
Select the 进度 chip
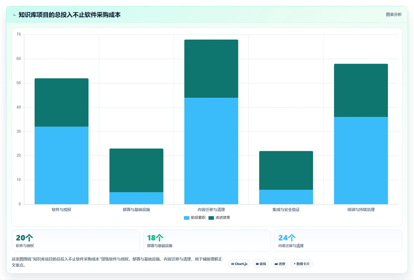click(x=280, y=264)
